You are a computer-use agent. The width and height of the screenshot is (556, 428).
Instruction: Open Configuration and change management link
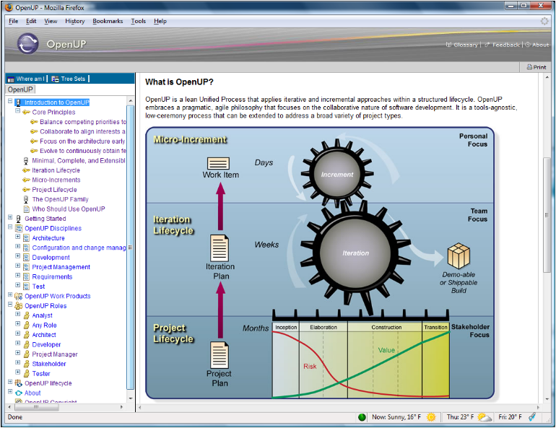click(79, 248)
